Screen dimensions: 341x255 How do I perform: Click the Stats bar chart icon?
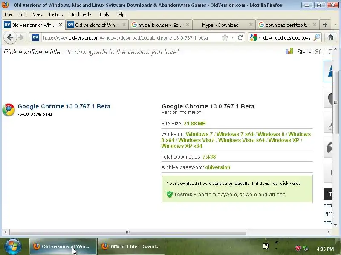point(289,51)
